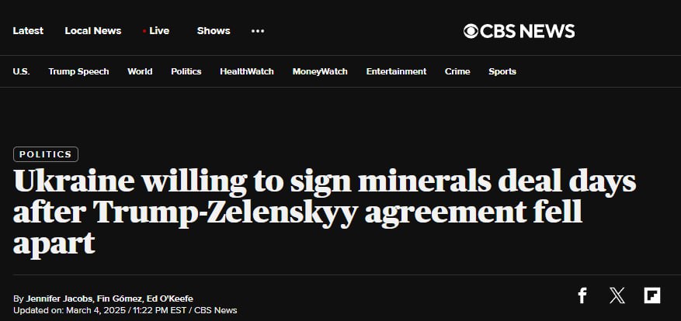This screenshot has height=321, width=681.
Task: Navigate to World news
Action: point(140,71)
